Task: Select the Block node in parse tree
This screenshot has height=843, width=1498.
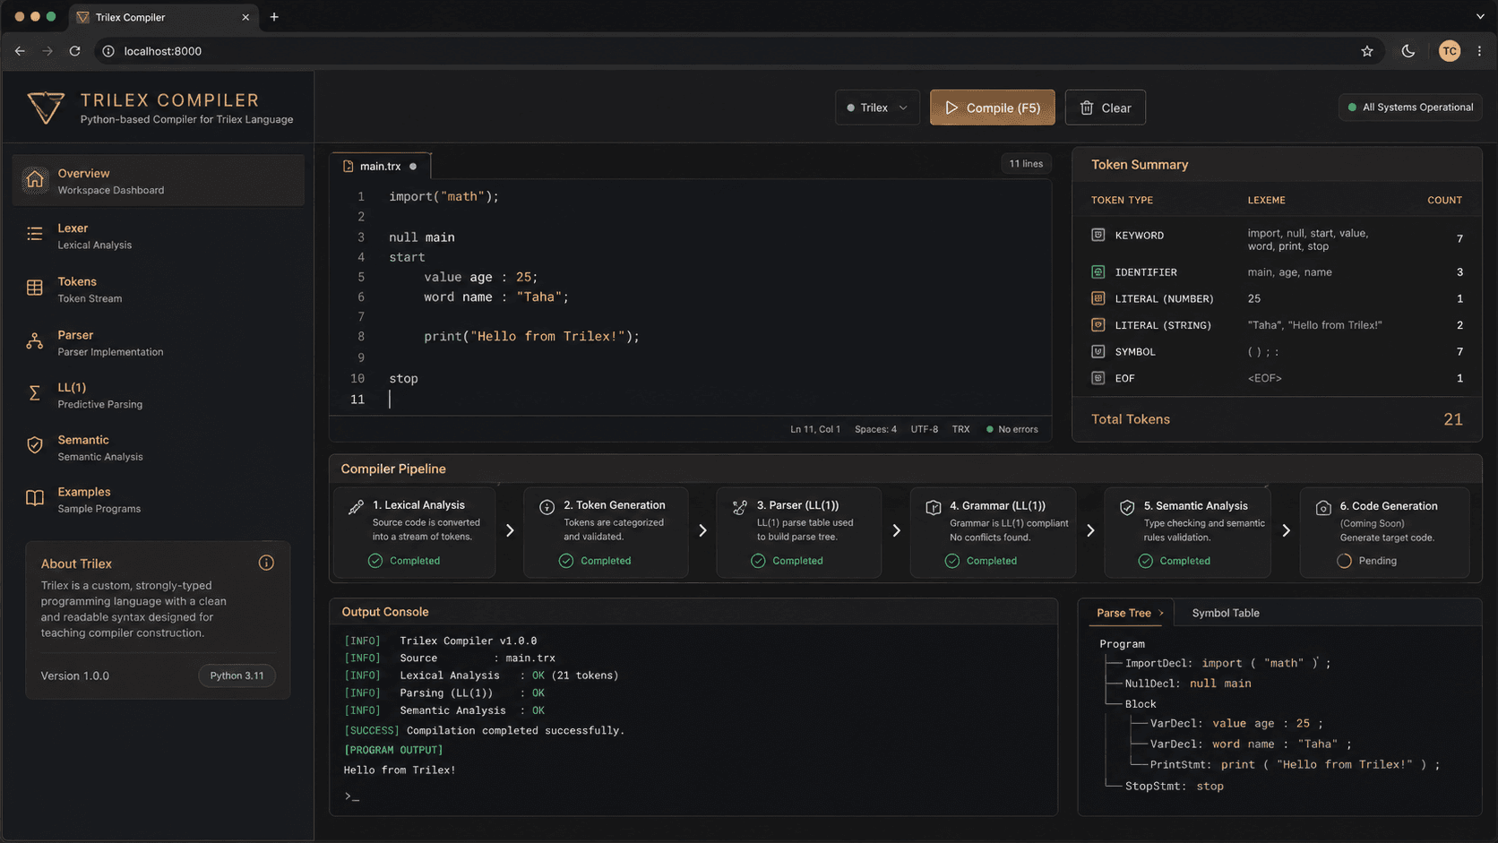Action: (1141, 704)
